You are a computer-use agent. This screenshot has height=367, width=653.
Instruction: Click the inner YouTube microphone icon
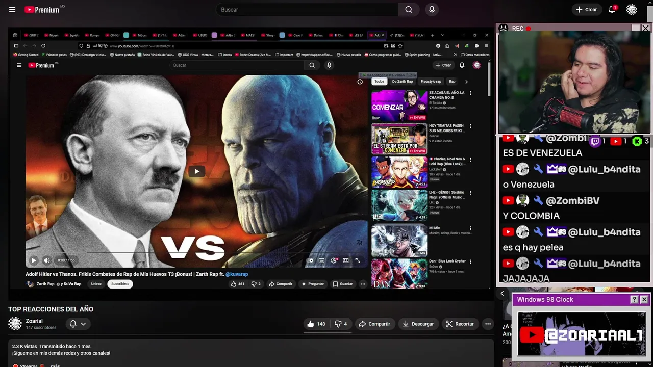point(329,65)
